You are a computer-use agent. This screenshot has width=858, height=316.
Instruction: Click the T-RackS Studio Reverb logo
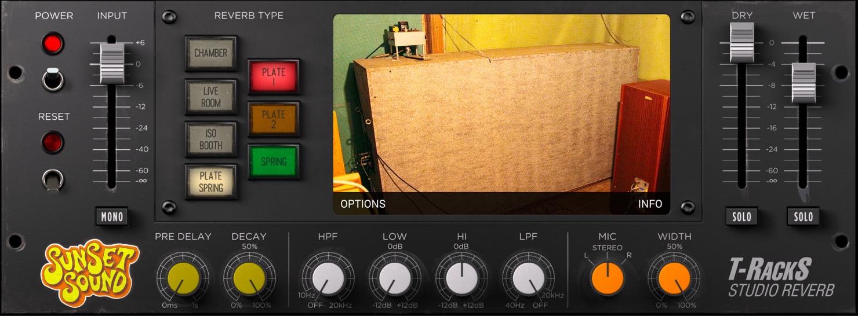click(781, 278)
